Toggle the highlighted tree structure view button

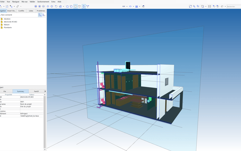tap(40, 15)
